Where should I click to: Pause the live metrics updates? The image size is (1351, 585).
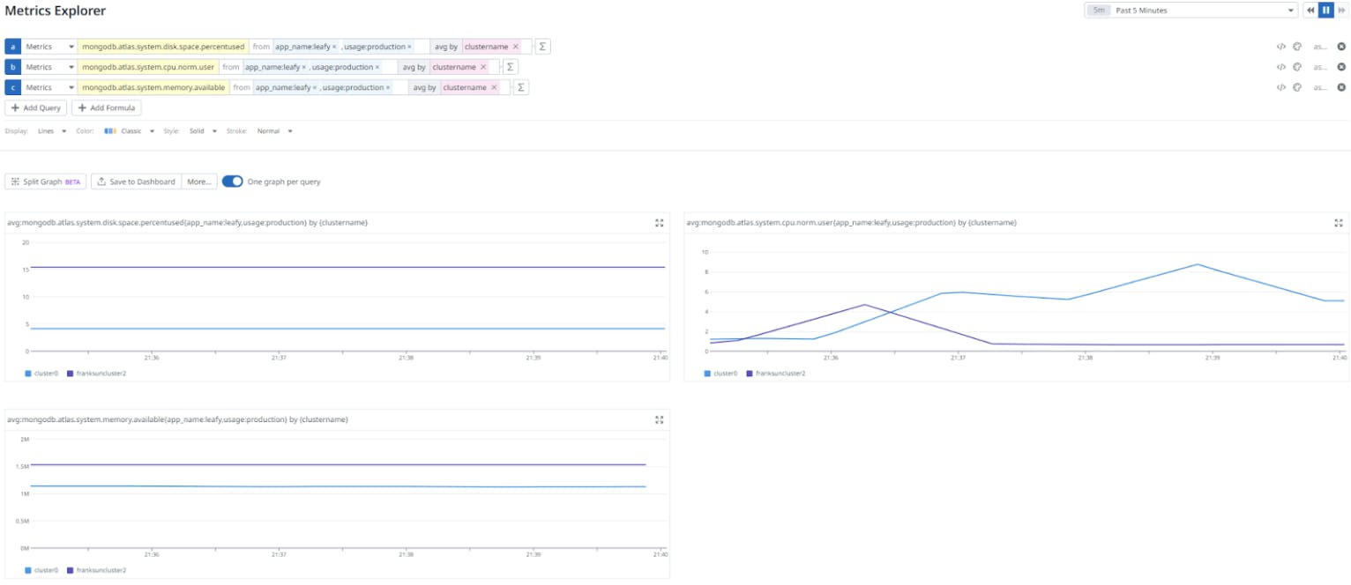[x=1325, y=10]
